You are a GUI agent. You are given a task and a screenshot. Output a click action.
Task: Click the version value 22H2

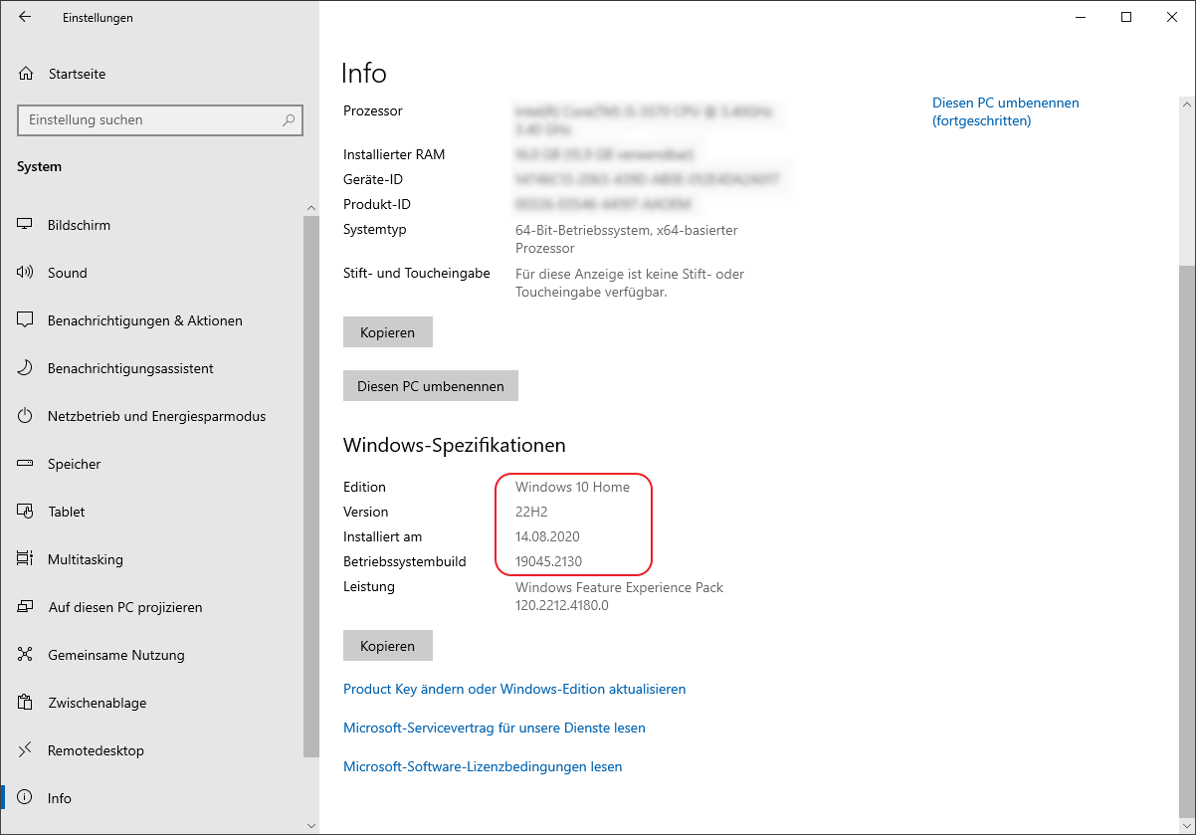[x=531, y=512]
